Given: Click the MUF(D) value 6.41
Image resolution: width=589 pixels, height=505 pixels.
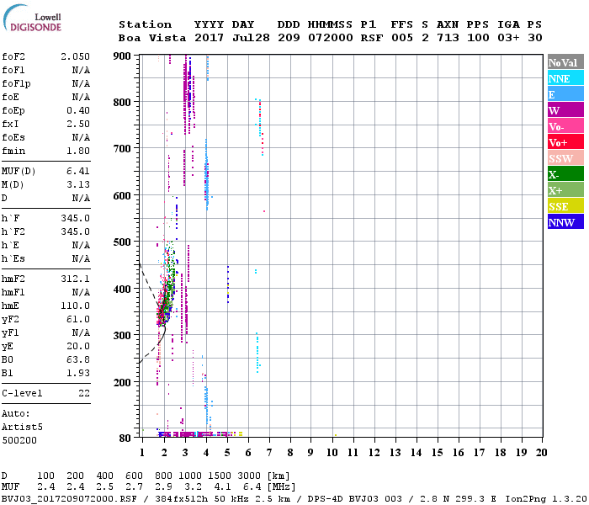Looking at the screenshot, I should point(77,172).
